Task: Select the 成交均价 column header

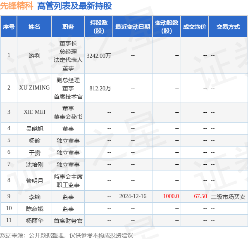Action: click(195, 26)
